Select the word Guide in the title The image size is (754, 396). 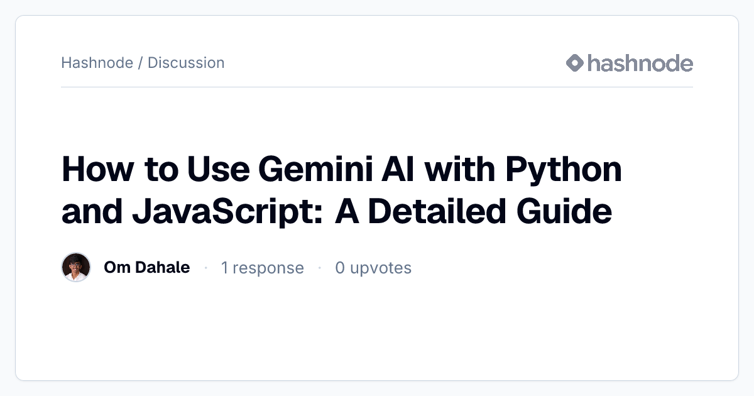[564, 210]
